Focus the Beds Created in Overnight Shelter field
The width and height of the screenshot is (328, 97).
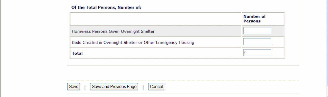[257, 42]
